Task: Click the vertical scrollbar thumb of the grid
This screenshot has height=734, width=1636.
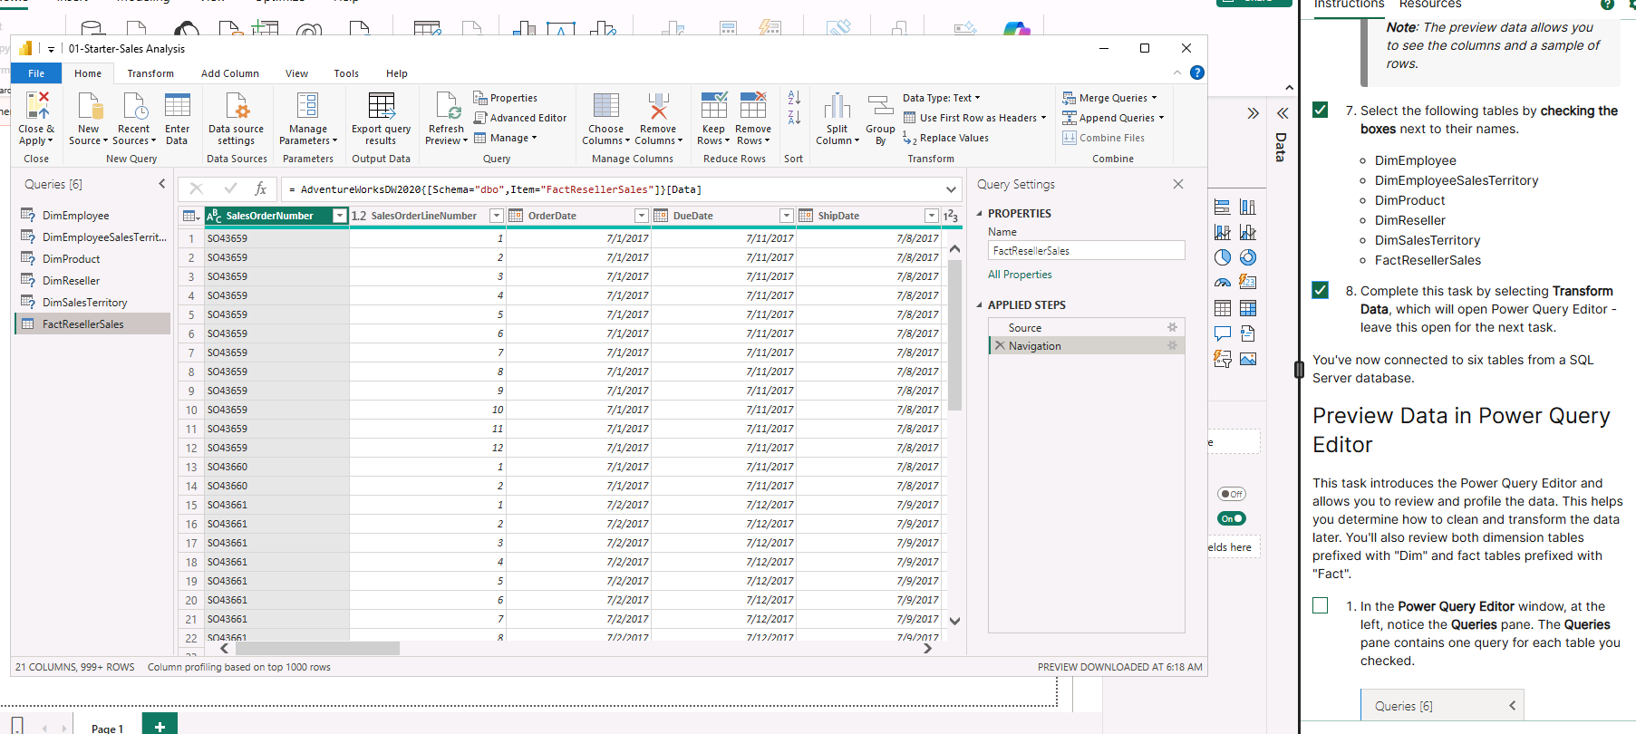Action: tap(954, 335)
